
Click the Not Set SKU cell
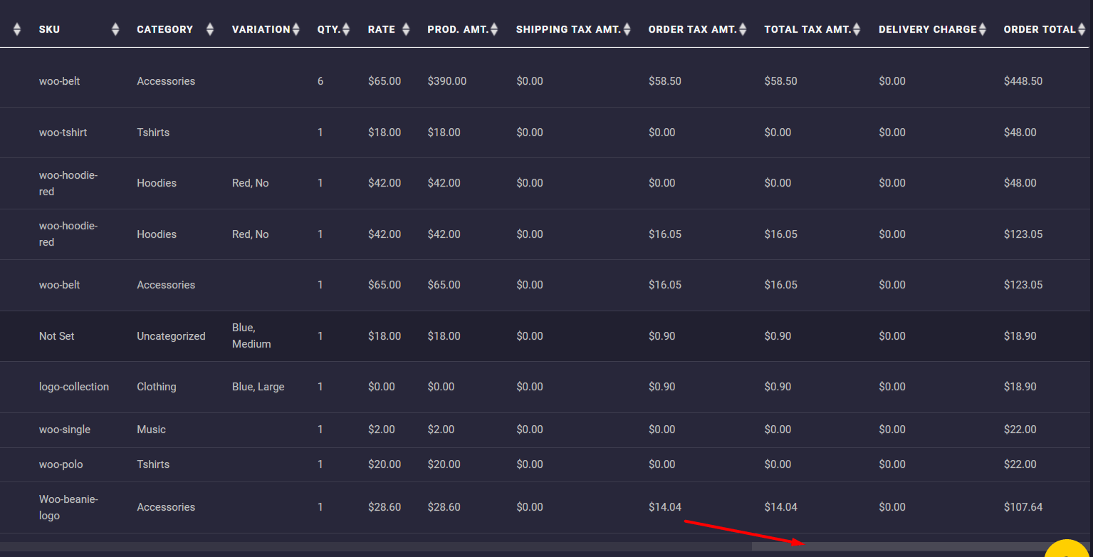(x=56, y=336)
